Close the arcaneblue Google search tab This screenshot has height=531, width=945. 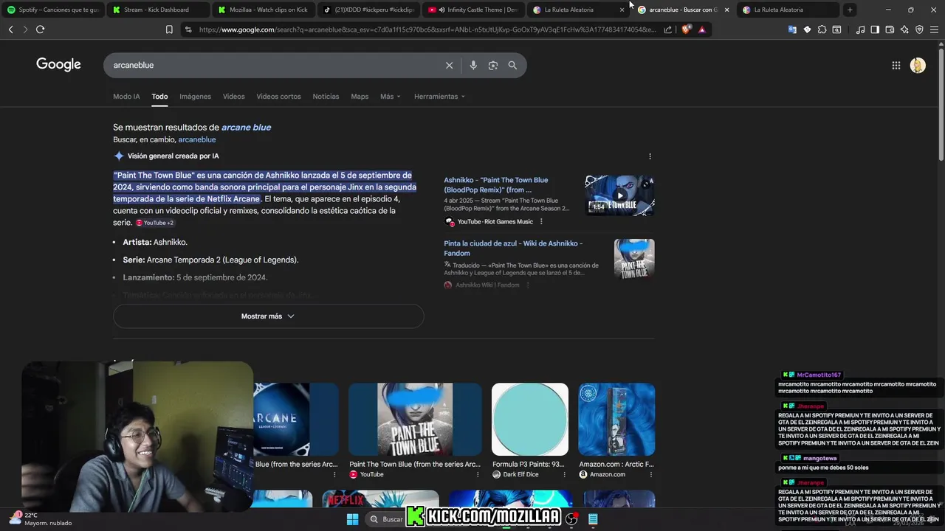[726, 10]
